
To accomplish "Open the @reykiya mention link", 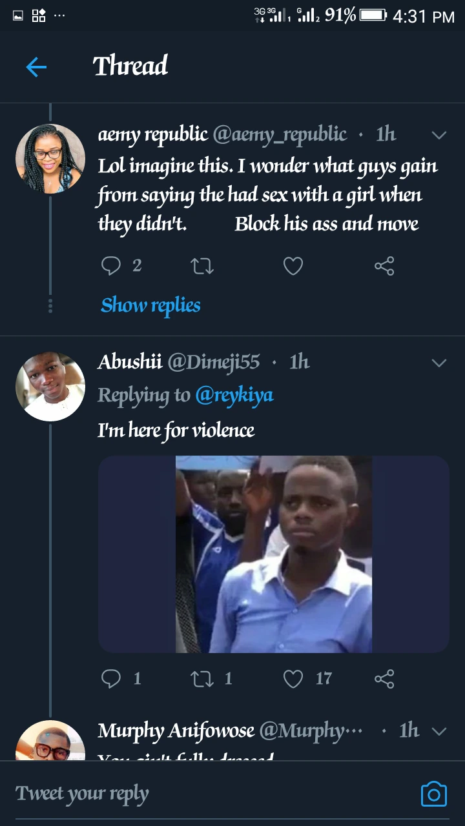I will point(234,395).
